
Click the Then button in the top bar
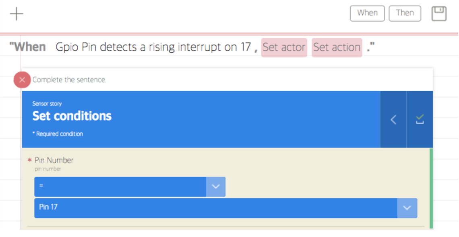pos(405,13)
